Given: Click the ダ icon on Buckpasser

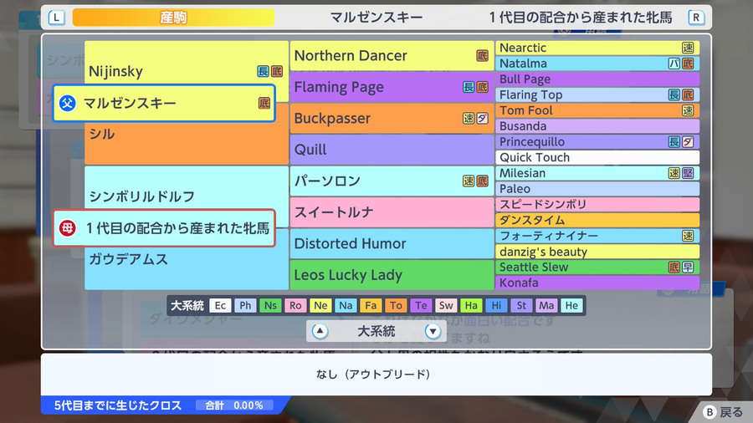Looking at the screenshot, I should [482, 118].
